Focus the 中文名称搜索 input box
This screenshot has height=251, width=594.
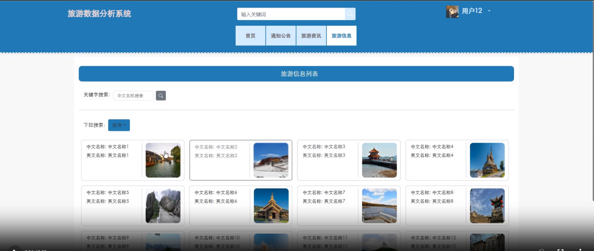pos(133,95)
